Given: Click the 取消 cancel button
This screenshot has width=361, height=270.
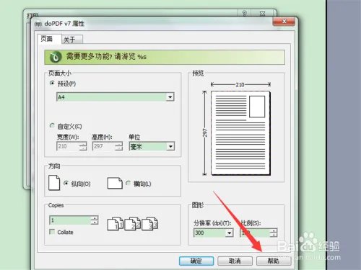Looking at the screenshot, I should [235, 261].
